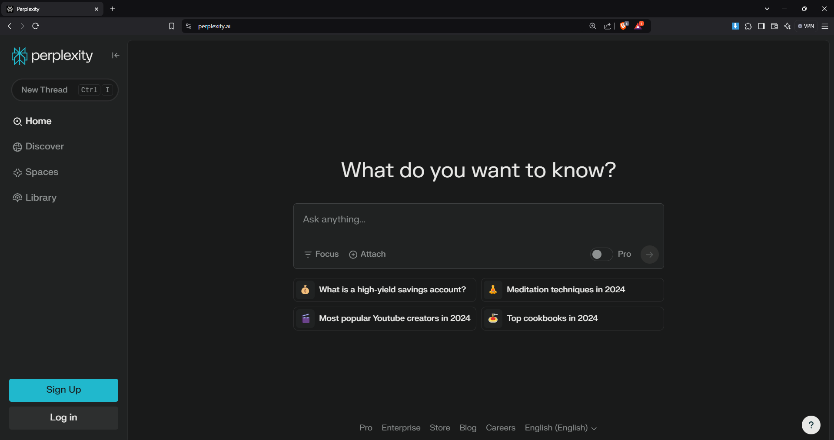Select Meditation techniques in 2024 suggestion
Screen dimensions: 834x440
[x=572, y=290]
